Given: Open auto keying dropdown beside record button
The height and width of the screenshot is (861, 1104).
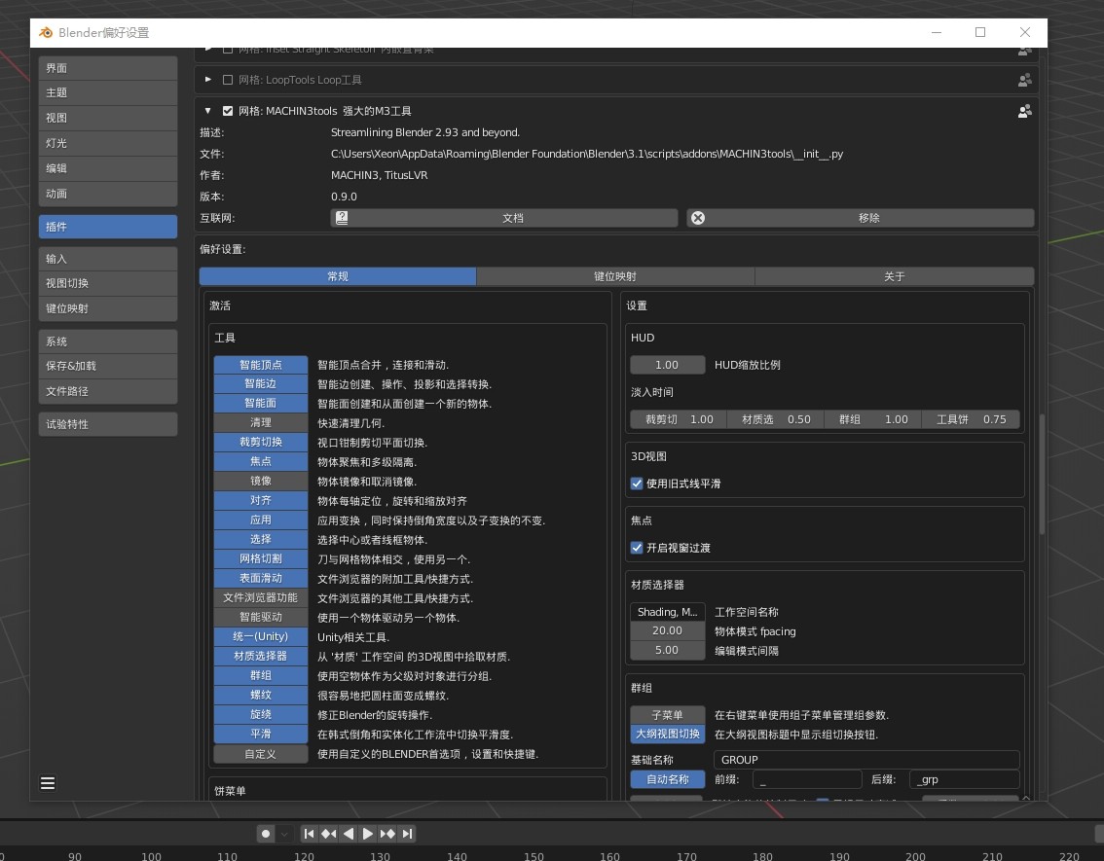Looking at the screenshot, I should pyautogui.click(x=283, y=834).
